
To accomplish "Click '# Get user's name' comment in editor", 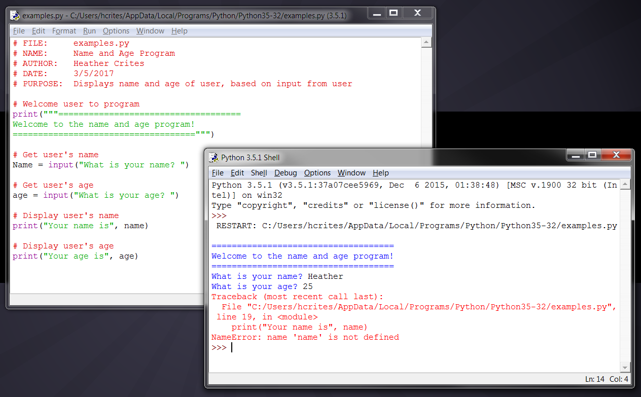I will pyautogui.click(x=56, y=155).
